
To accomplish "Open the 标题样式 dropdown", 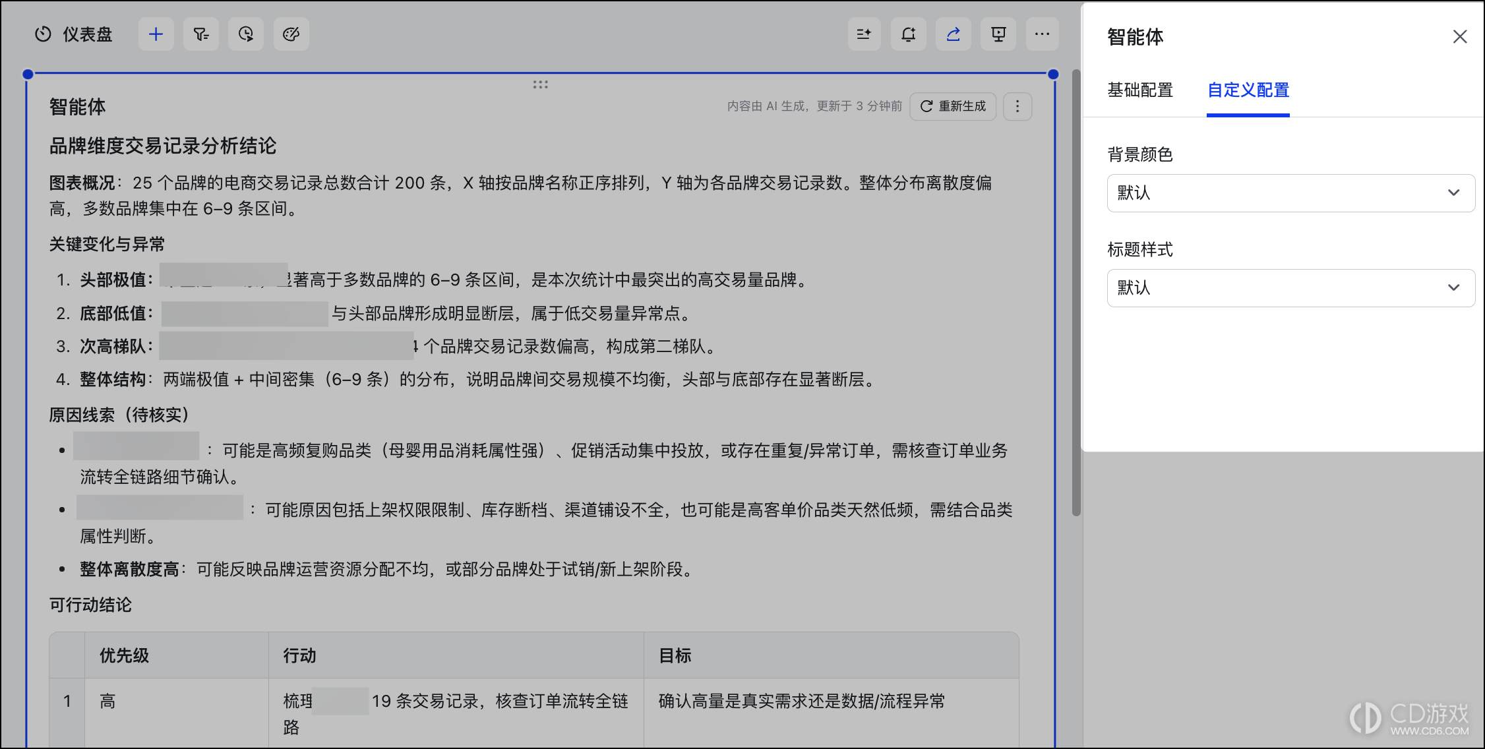I will pos(1290,288).
